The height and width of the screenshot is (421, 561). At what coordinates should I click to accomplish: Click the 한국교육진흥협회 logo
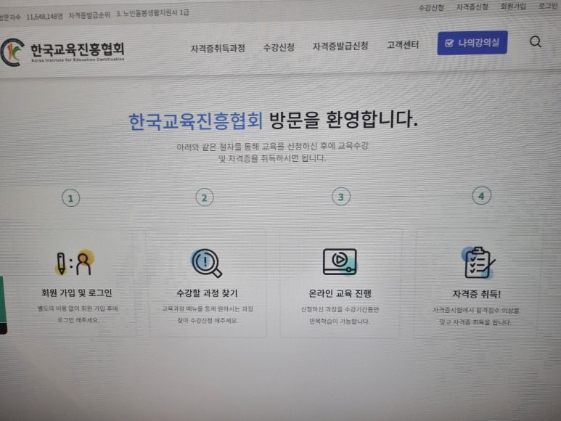tap(62, 52)
